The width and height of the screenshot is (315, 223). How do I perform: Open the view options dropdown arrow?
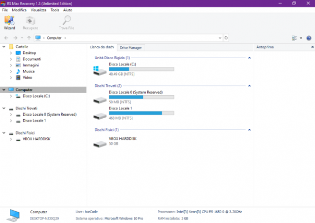[301, 38]
